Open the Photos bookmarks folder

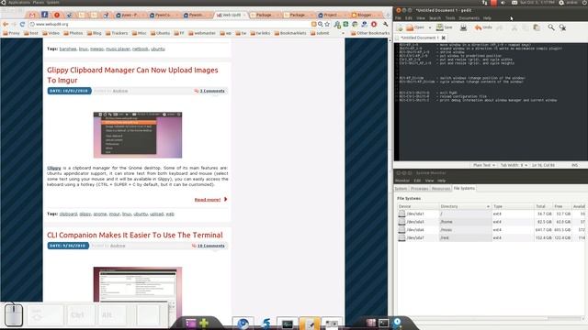pos(73,33)
